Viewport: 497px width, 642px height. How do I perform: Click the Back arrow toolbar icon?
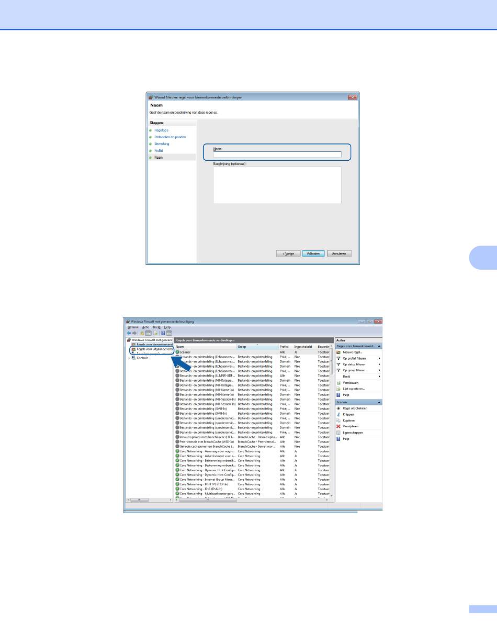[x=129, y=333]
